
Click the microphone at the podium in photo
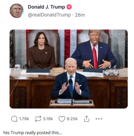(71, 82)
